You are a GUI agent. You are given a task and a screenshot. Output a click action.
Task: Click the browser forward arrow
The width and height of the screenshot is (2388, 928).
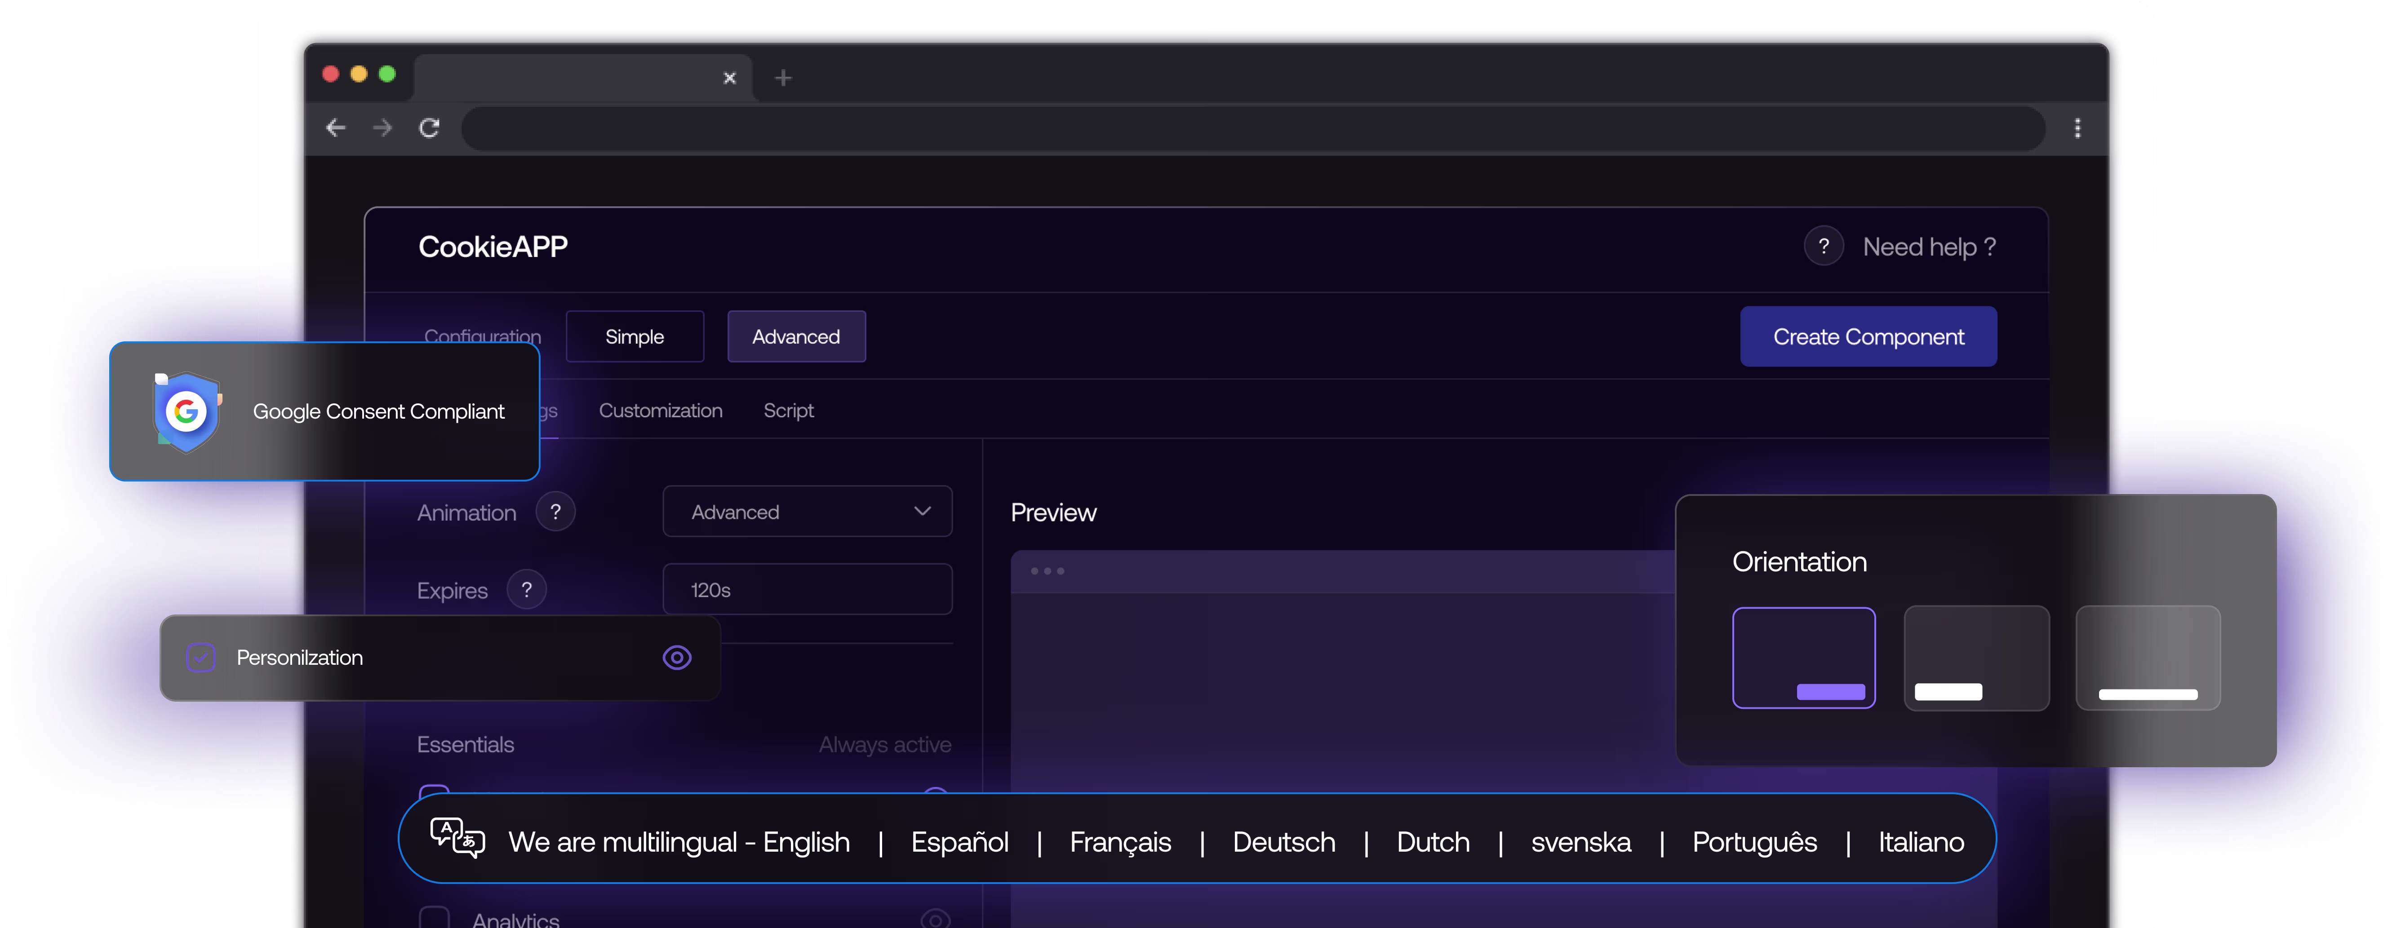coord(382,128)
